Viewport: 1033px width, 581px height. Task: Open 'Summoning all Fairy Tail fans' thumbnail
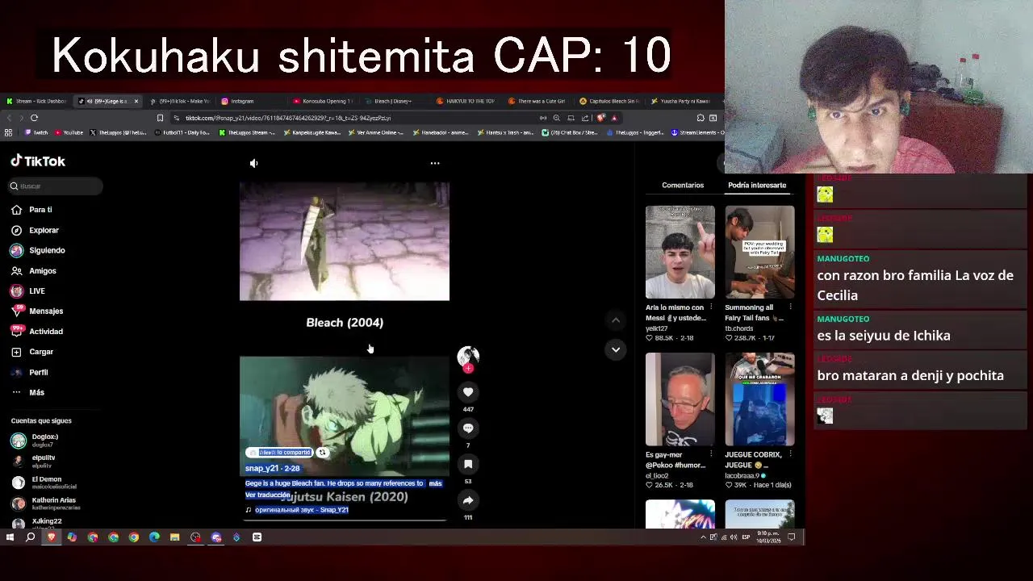[759, 252]
